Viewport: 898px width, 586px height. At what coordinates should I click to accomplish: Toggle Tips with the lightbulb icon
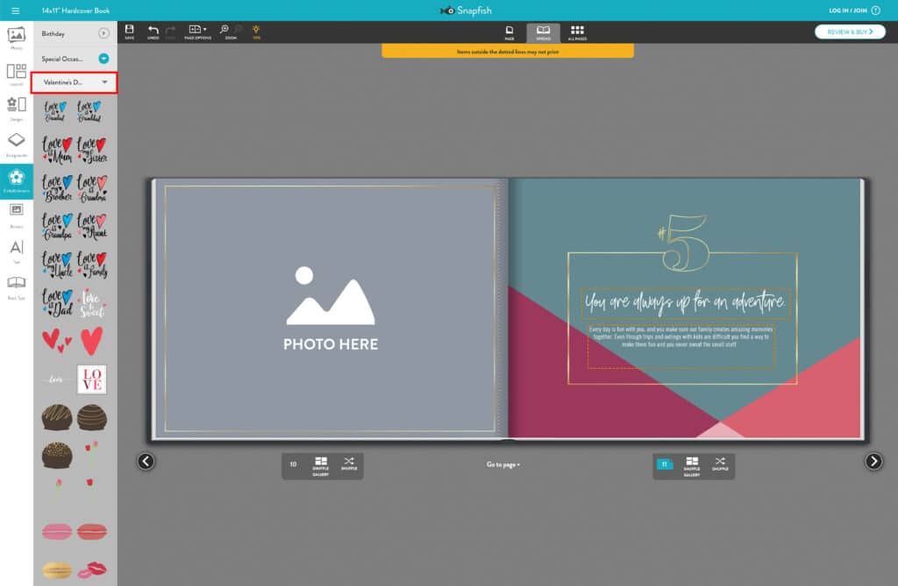pos(256,31)
